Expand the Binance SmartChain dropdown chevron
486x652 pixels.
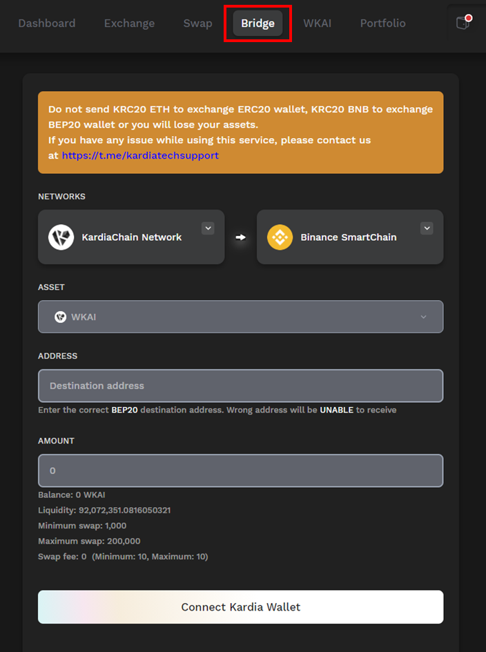(x=427, y=228)
